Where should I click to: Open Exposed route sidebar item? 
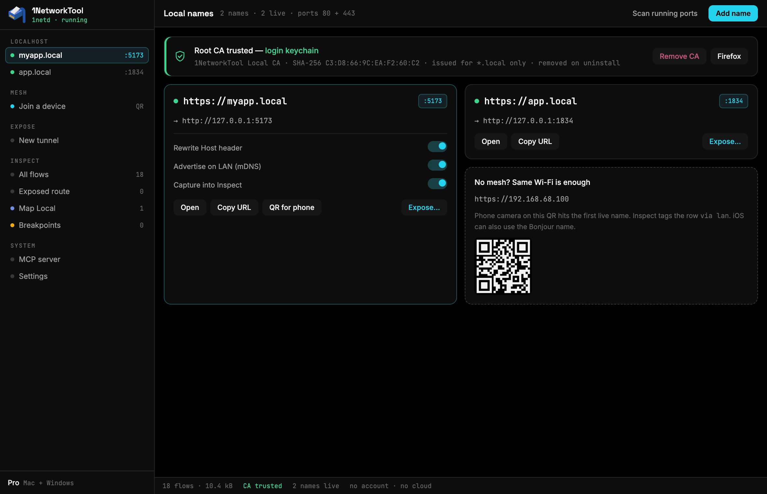coord(77,191)
